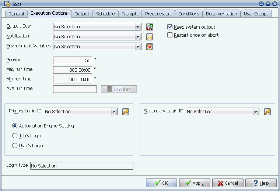Expand the Output Scan dropdown
280x191 pixels.
coord(138,27)
